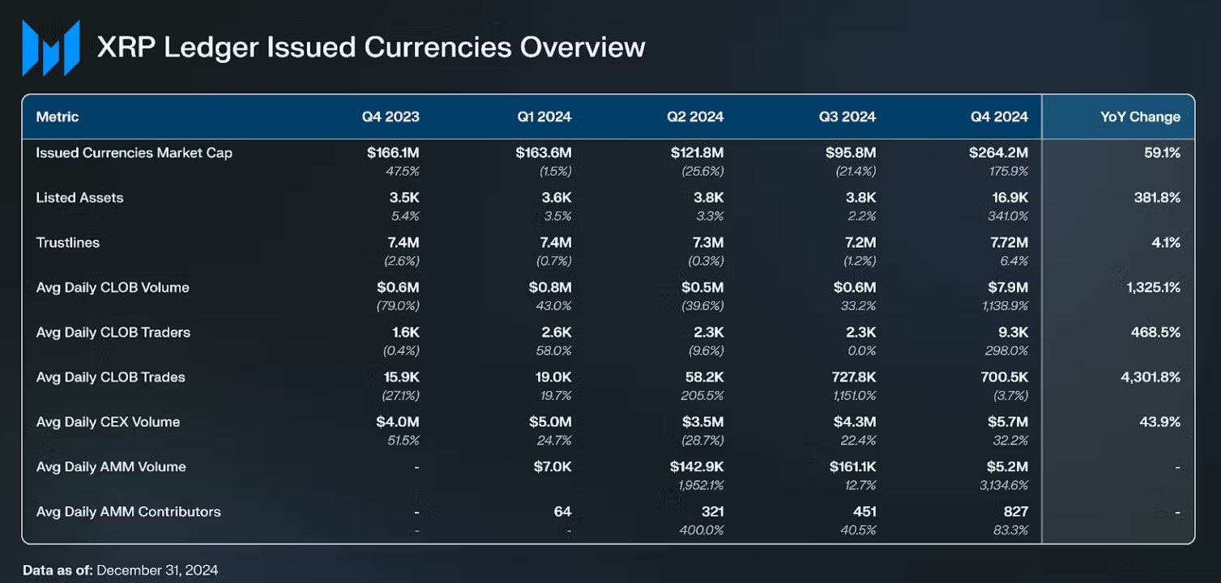This screenshot has height=583, width=1221.
Task: Select the Q4 2023 column header
Action: point(391,117)
